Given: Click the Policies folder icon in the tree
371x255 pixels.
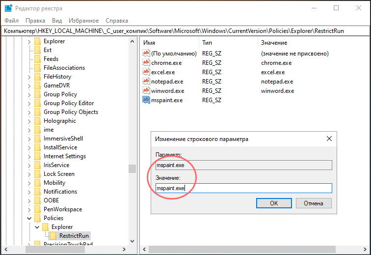Looking at the screenshot, I should point(37,218).
